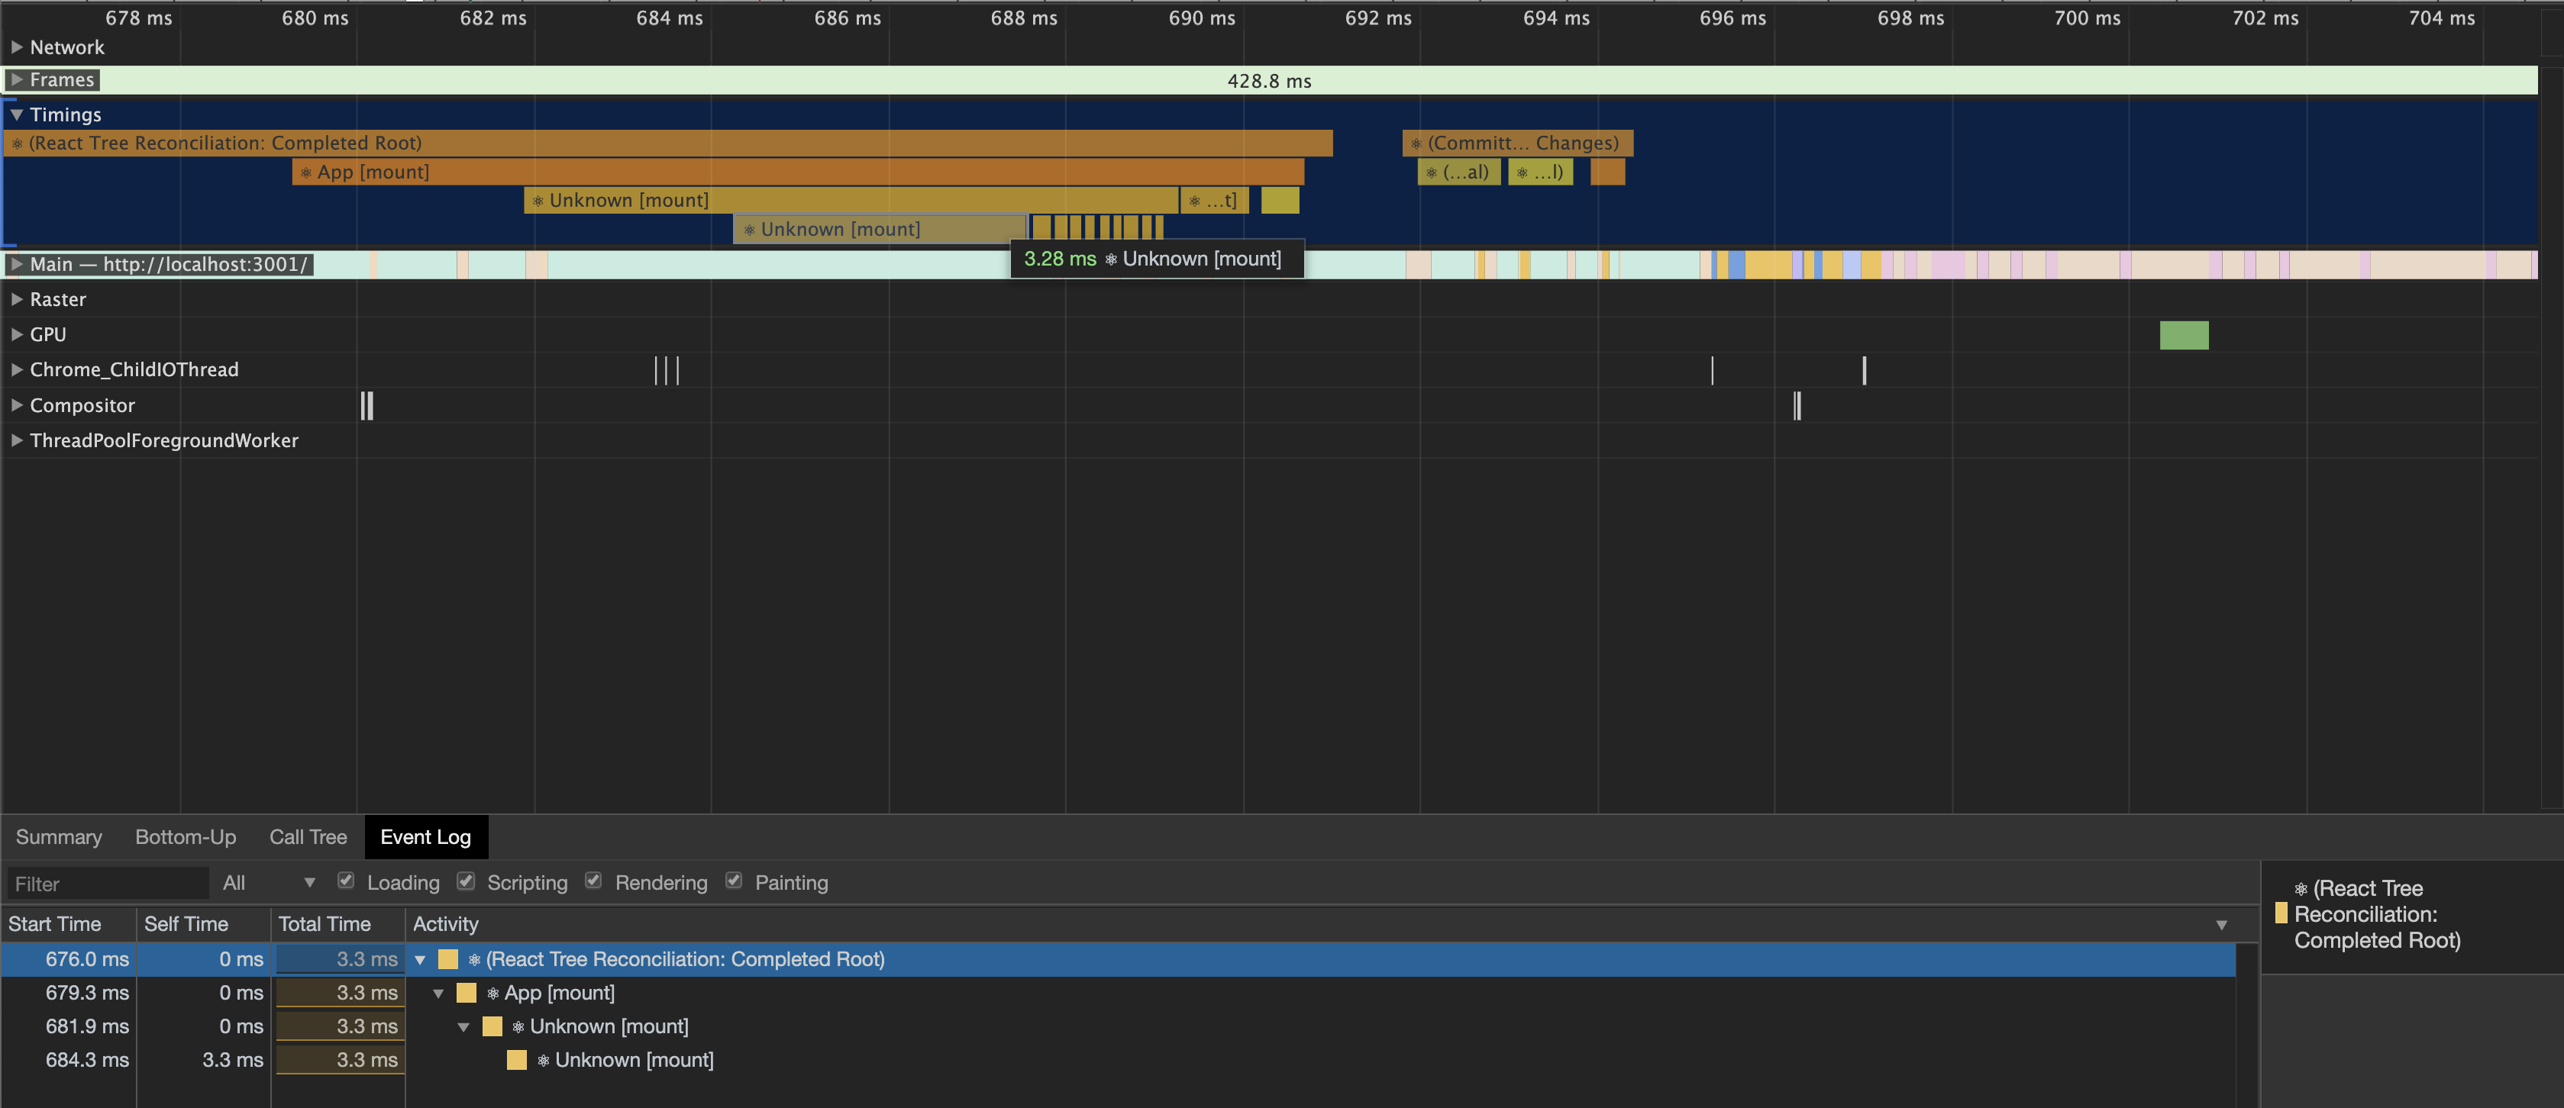Screen dimensions: 2564x1108
Task: Expand the Frames track arrow
Action: pyautogui.click(x=17, y=79)
